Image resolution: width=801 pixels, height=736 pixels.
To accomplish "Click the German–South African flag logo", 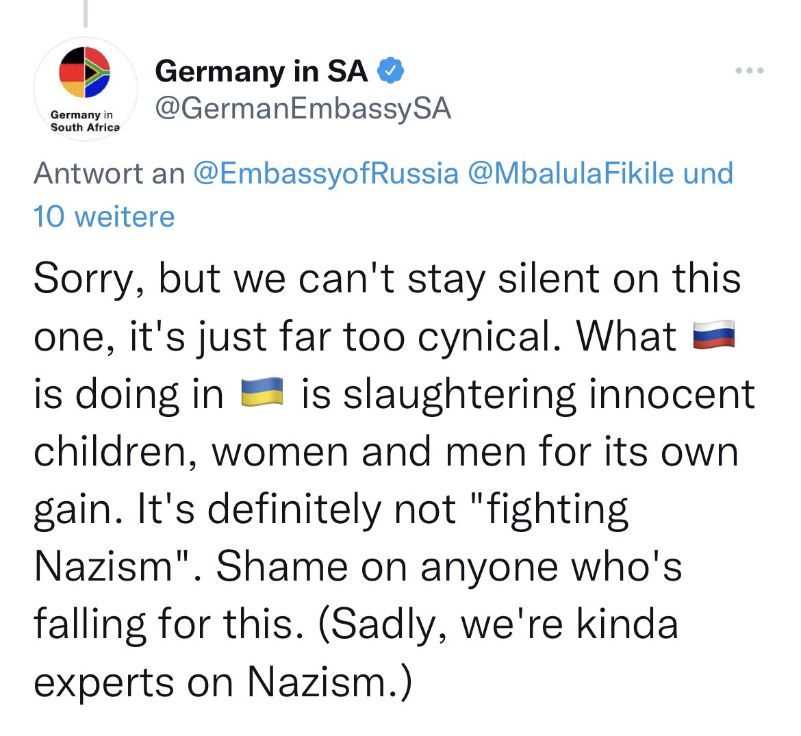I will coord(85,72).
